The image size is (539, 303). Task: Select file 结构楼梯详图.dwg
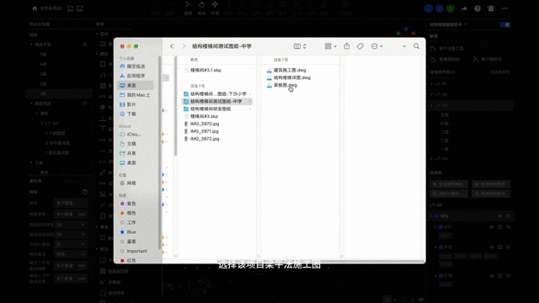[292, 77]
